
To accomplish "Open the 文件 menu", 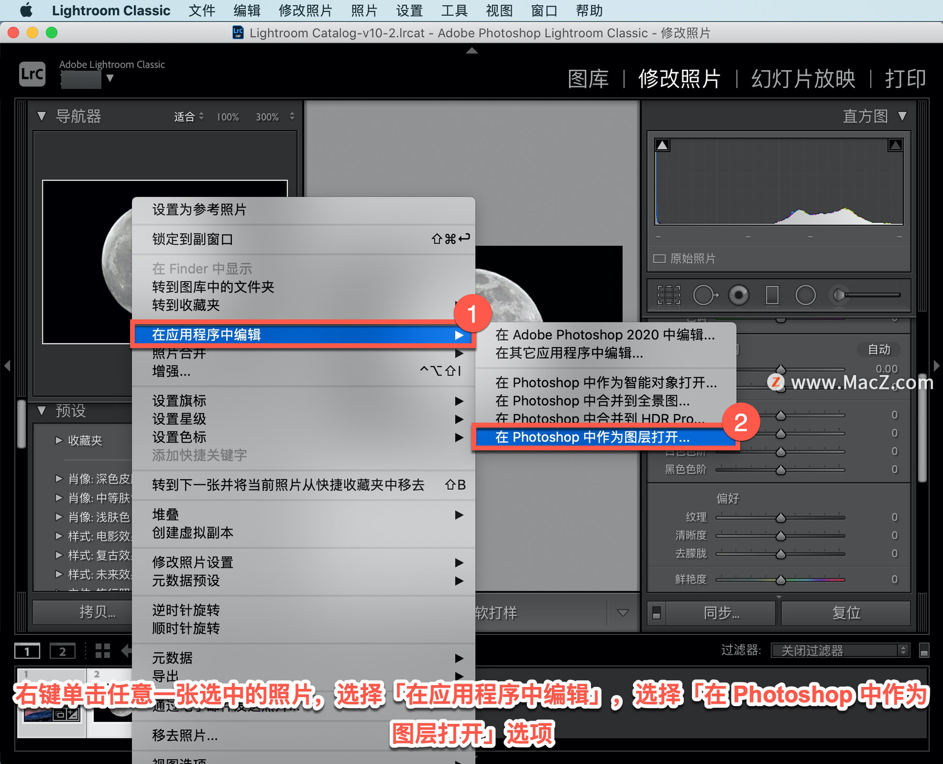I will click(202, 10).
